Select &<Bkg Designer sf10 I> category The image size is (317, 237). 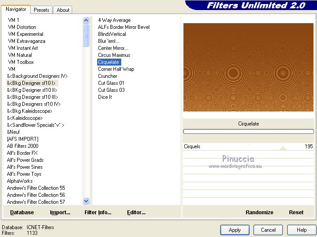point(31,83)
